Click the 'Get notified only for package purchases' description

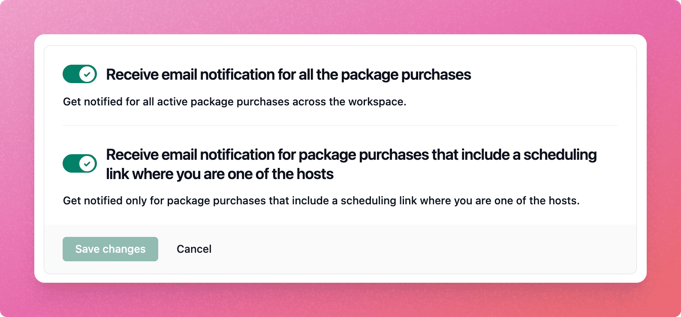pyautogui.click(x=321, y=200)
